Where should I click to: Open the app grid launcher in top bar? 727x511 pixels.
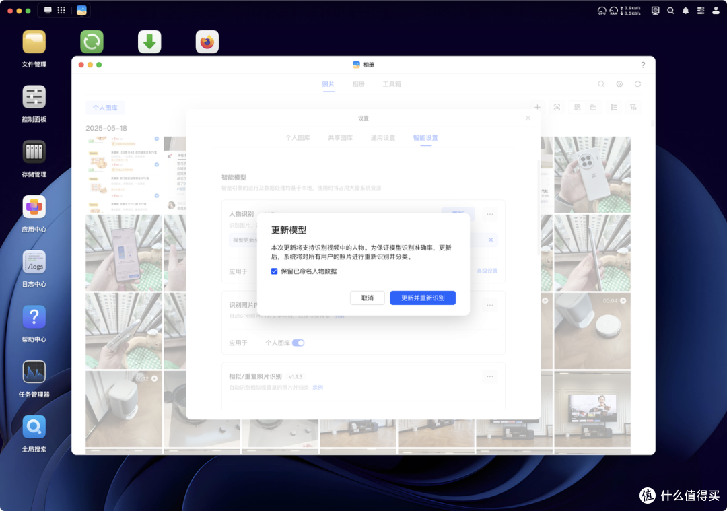[61, 10]
